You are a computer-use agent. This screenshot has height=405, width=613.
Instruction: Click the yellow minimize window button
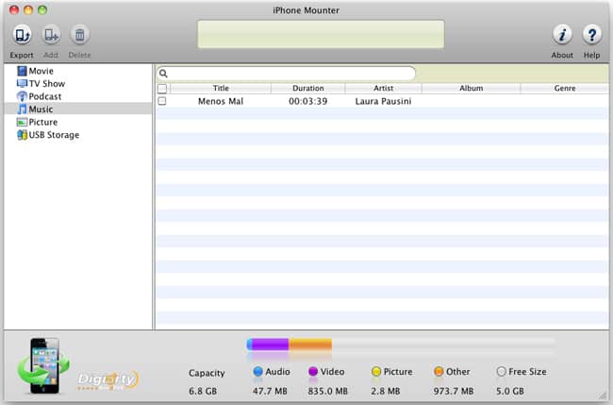pyautogui.click(x=28, y=9)
